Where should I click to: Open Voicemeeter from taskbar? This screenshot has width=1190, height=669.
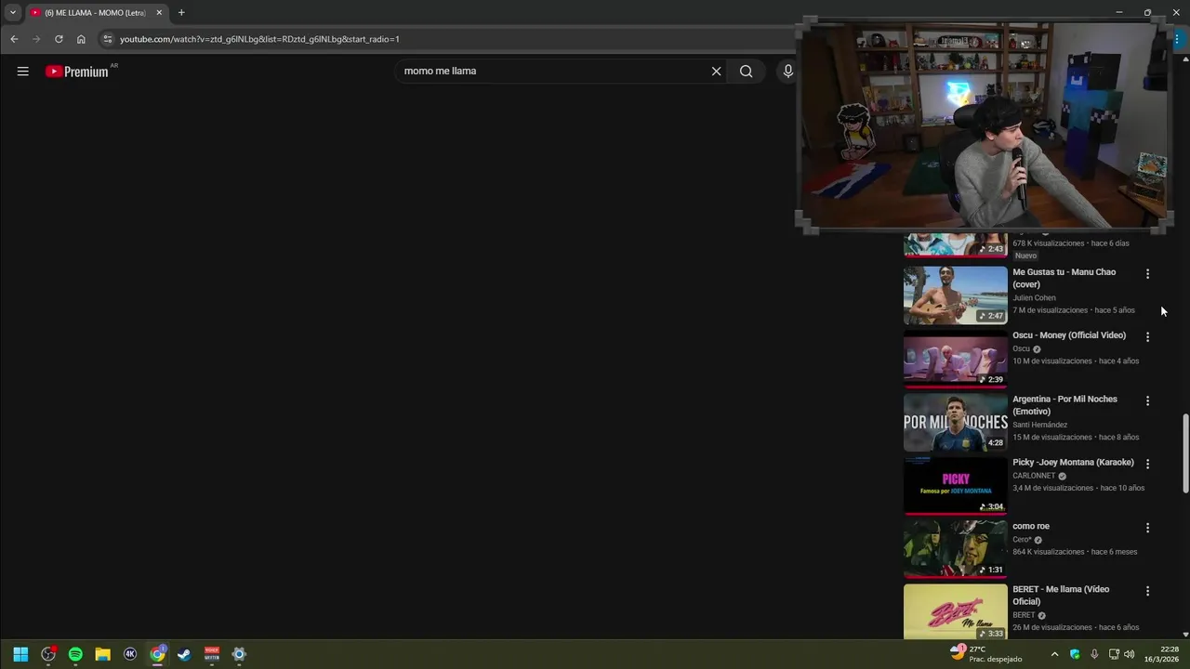tap(212, 654)
